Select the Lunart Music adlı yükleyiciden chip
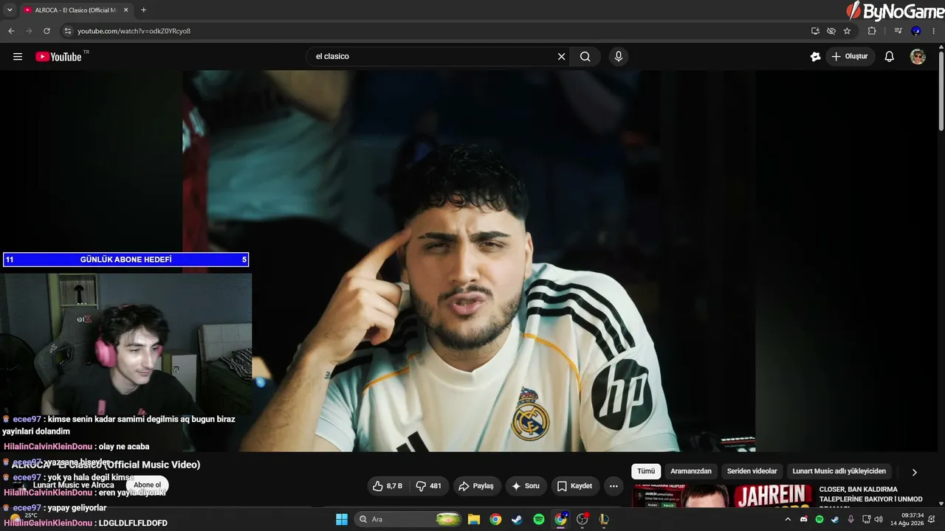 click(839, 471)
